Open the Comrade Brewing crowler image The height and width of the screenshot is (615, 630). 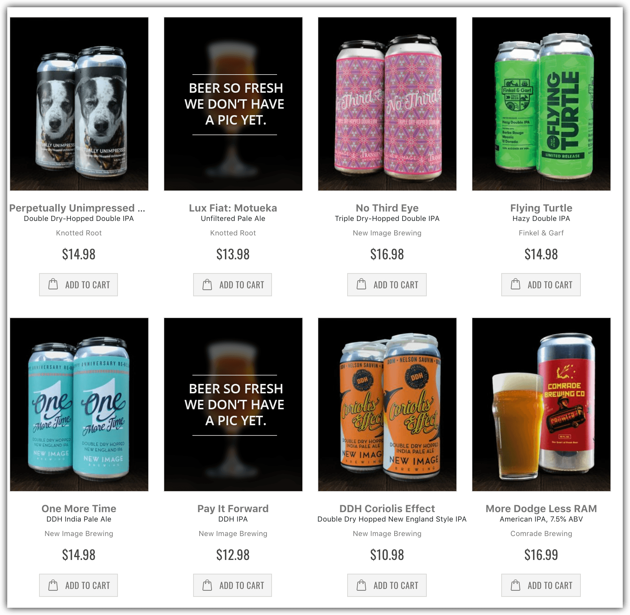pyautogui.click(x=541, y=405)
